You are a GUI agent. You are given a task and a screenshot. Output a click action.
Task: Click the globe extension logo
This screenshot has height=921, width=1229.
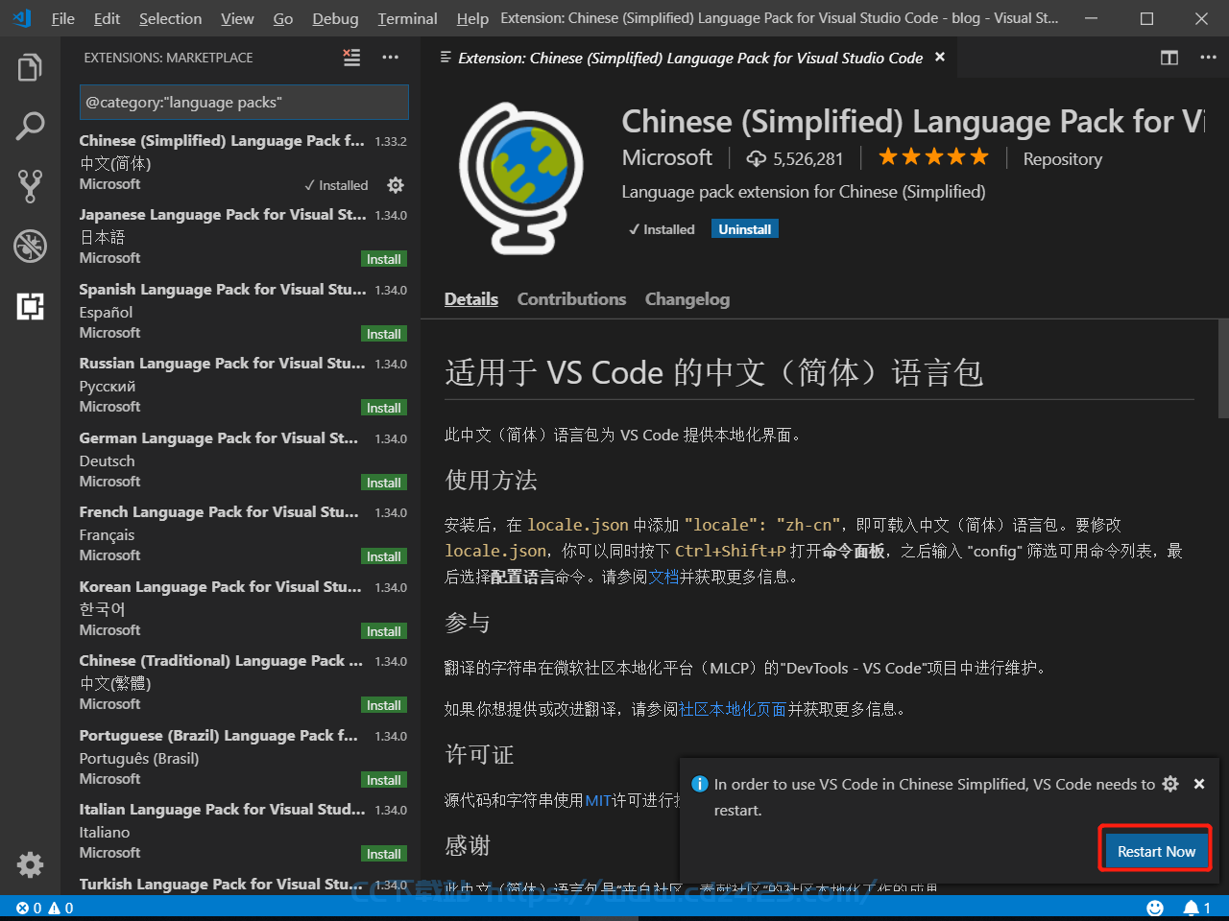pyautogui.click(x=521, y=178)
